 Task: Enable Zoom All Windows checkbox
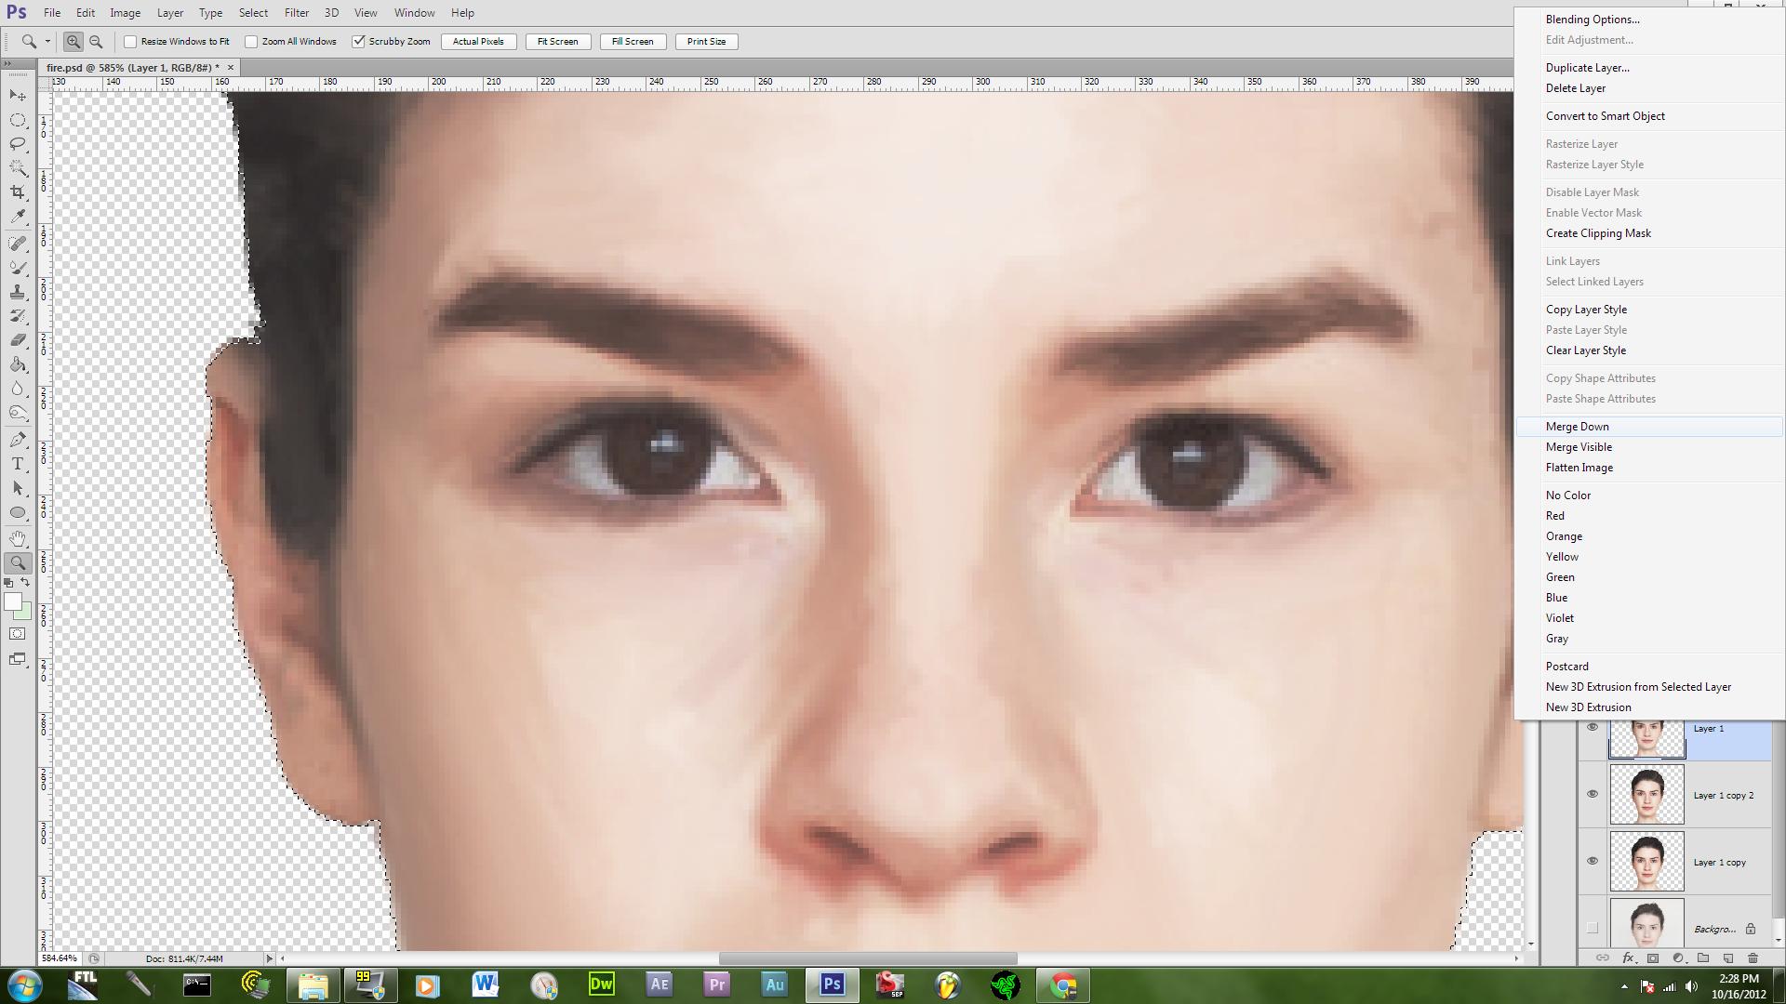pyautogui.click(x=251, y=42)
